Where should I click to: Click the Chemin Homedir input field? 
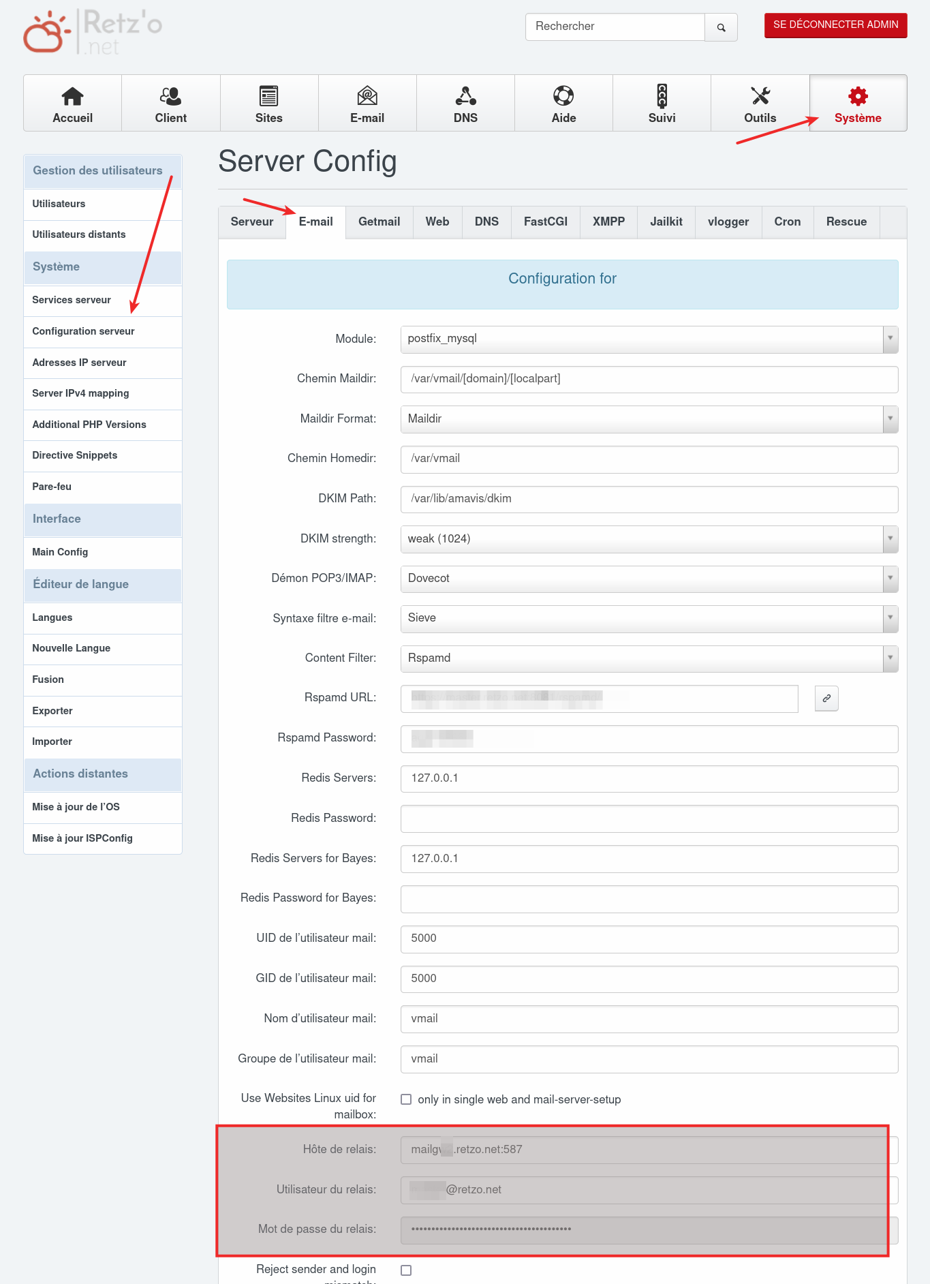tap(649, 459)
